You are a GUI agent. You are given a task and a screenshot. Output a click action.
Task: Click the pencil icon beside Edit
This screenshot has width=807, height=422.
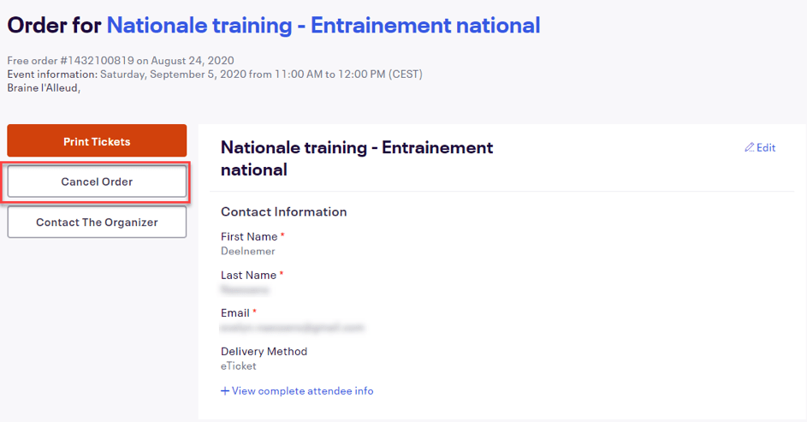pyautogui.click(x=749, y=147)
